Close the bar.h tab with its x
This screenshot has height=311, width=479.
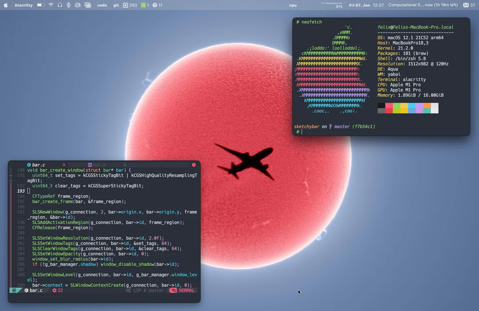125,165
